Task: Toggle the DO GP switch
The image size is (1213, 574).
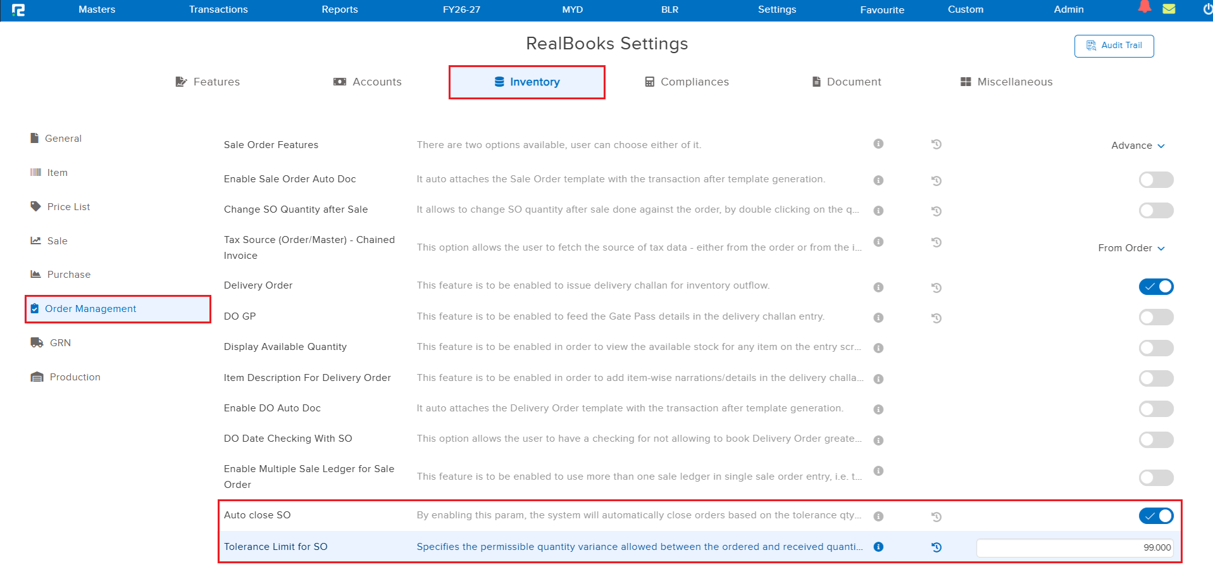Action: pos(1156,317)
